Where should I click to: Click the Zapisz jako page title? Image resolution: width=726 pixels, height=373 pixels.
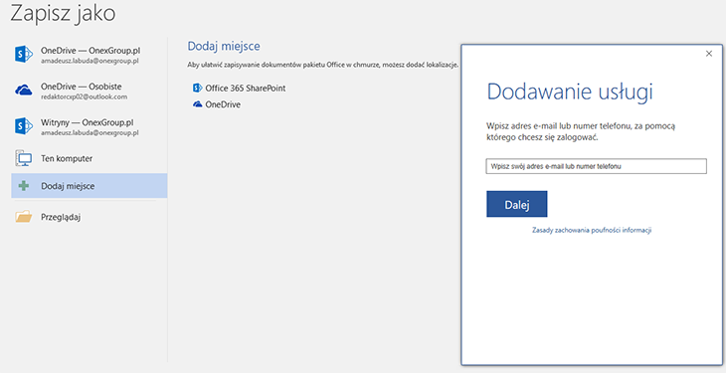coord(63,14)
